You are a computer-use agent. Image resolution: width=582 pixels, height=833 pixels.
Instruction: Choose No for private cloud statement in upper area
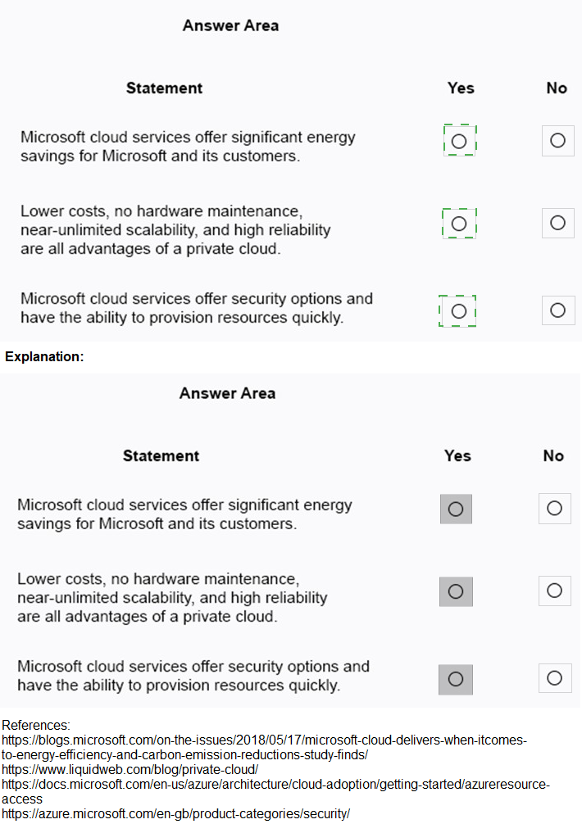point(557,223)
